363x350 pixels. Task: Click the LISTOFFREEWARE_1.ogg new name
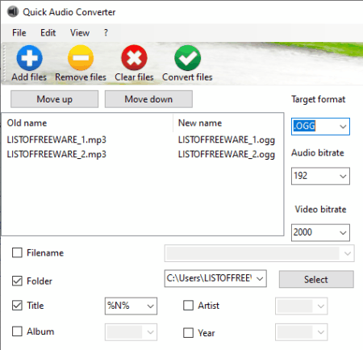pyautogui.click(x=227, y=140)
